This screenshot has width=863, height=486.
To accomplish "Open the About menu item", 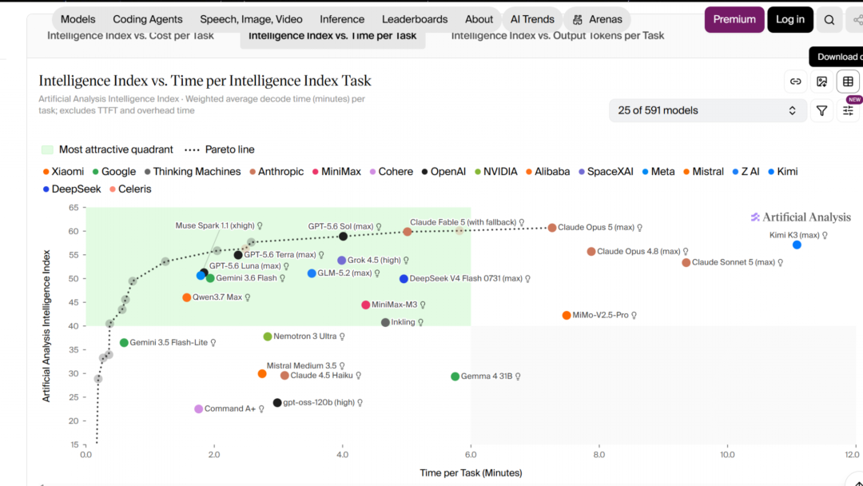I will (479, 19).
